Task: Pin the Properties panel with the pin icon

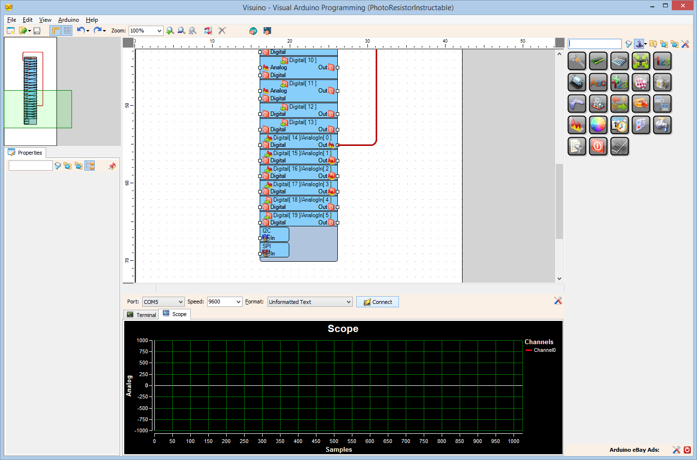Action: coord(112,165)
